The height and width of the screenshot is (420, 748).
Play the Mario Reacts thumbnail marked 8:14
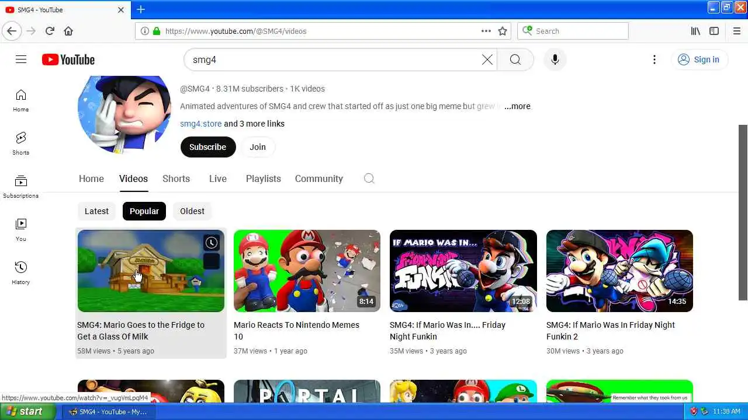(307, 271)
